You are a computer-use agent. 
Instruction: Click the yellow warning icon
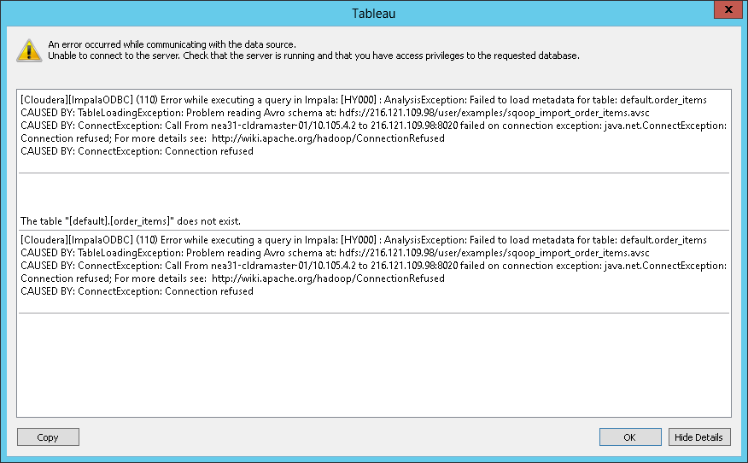[29, 50]
